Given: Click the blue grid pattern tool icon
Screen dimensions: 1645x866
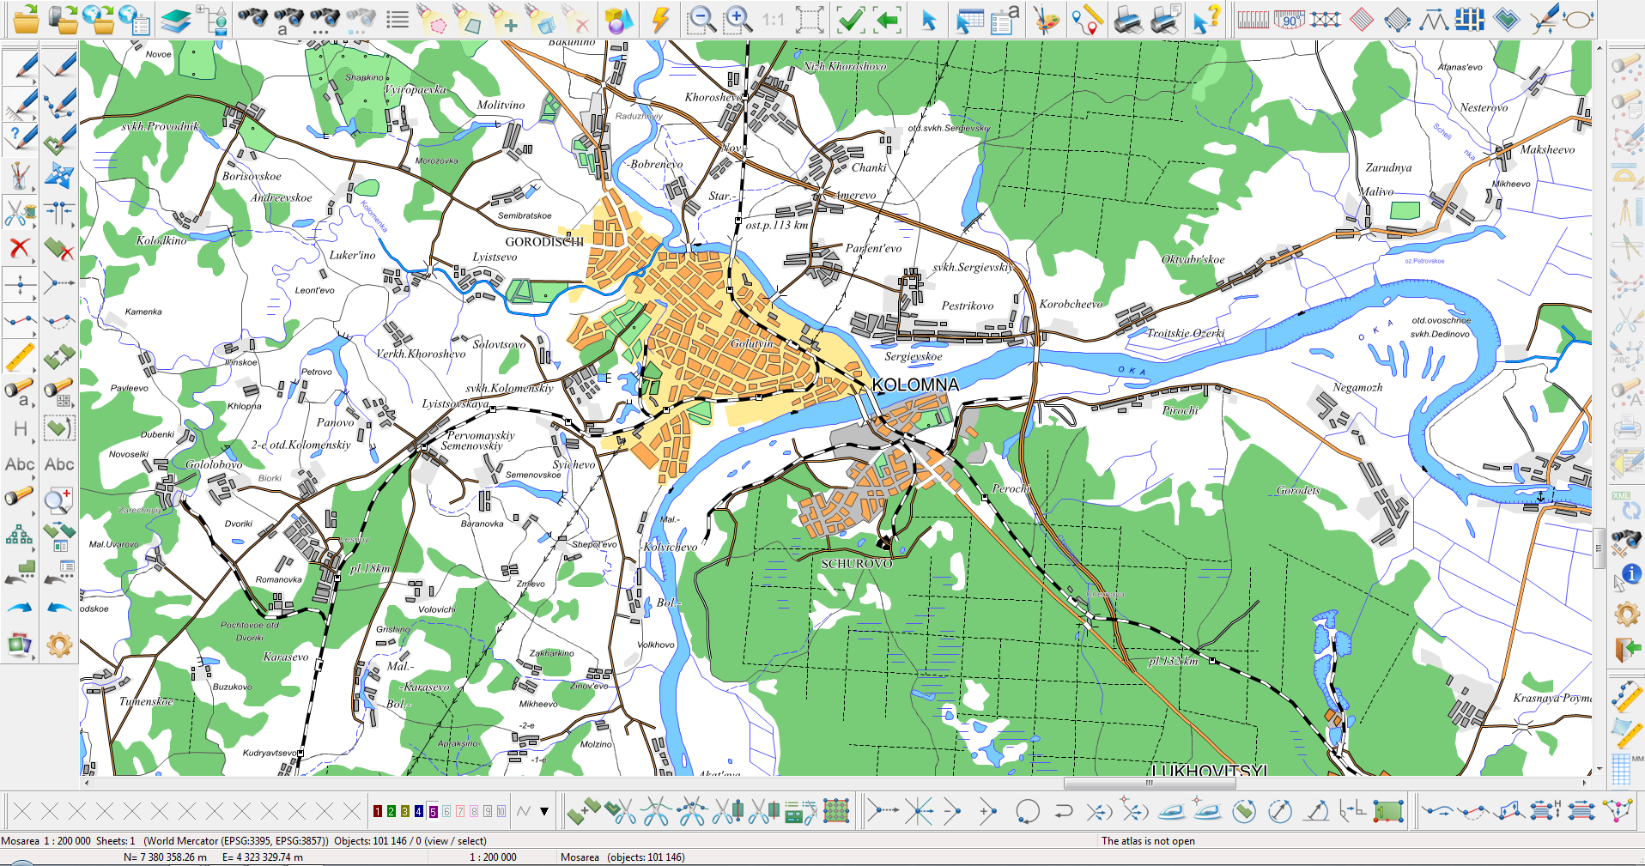Looking at the screenshot, I should tap(1469, 19).
